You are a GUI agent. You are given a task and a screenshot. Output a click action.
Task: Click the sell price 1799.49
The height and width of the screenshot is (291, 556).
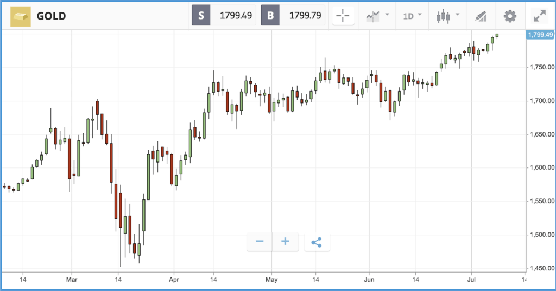point(236,15)
